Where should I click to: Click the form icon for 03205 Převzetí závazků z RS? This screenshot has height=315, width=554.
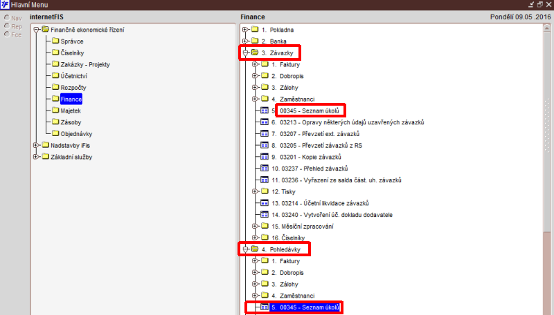coord(265,145)
